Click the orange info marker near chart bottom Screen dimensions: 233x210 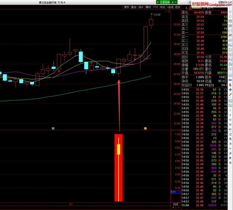point(146,129)
